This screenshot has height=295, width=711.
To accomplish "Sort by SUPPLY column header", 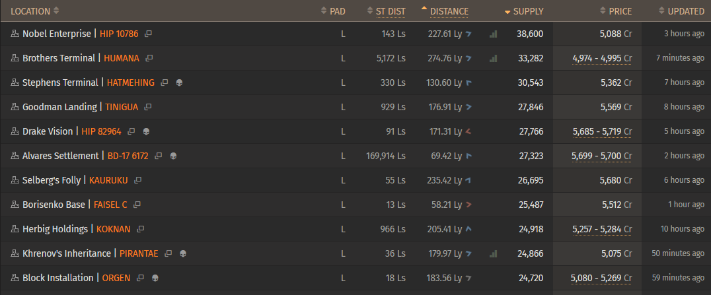I will click(527, 11).
